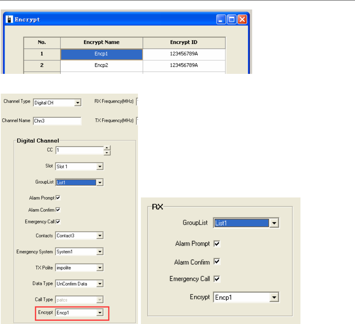Close the Encrypt window
Viewport: 355px width, 324px height.
click(x=242, y=19)
